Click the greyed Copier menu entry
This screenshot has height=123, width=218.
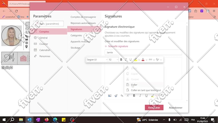(x=144, y=74)
